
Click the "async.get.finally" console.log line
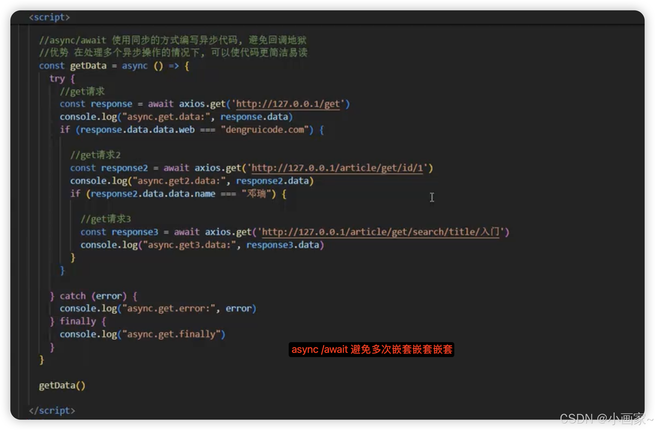(x=142, y=334)
